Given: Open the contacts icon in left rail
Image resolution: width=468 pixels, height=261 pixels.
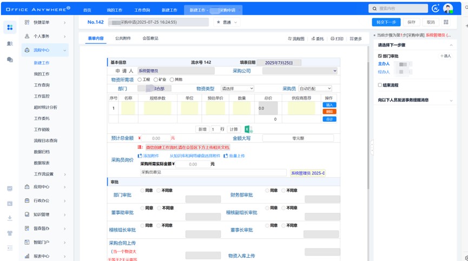Looking at the screenshot, I should [x=10, y=43].
